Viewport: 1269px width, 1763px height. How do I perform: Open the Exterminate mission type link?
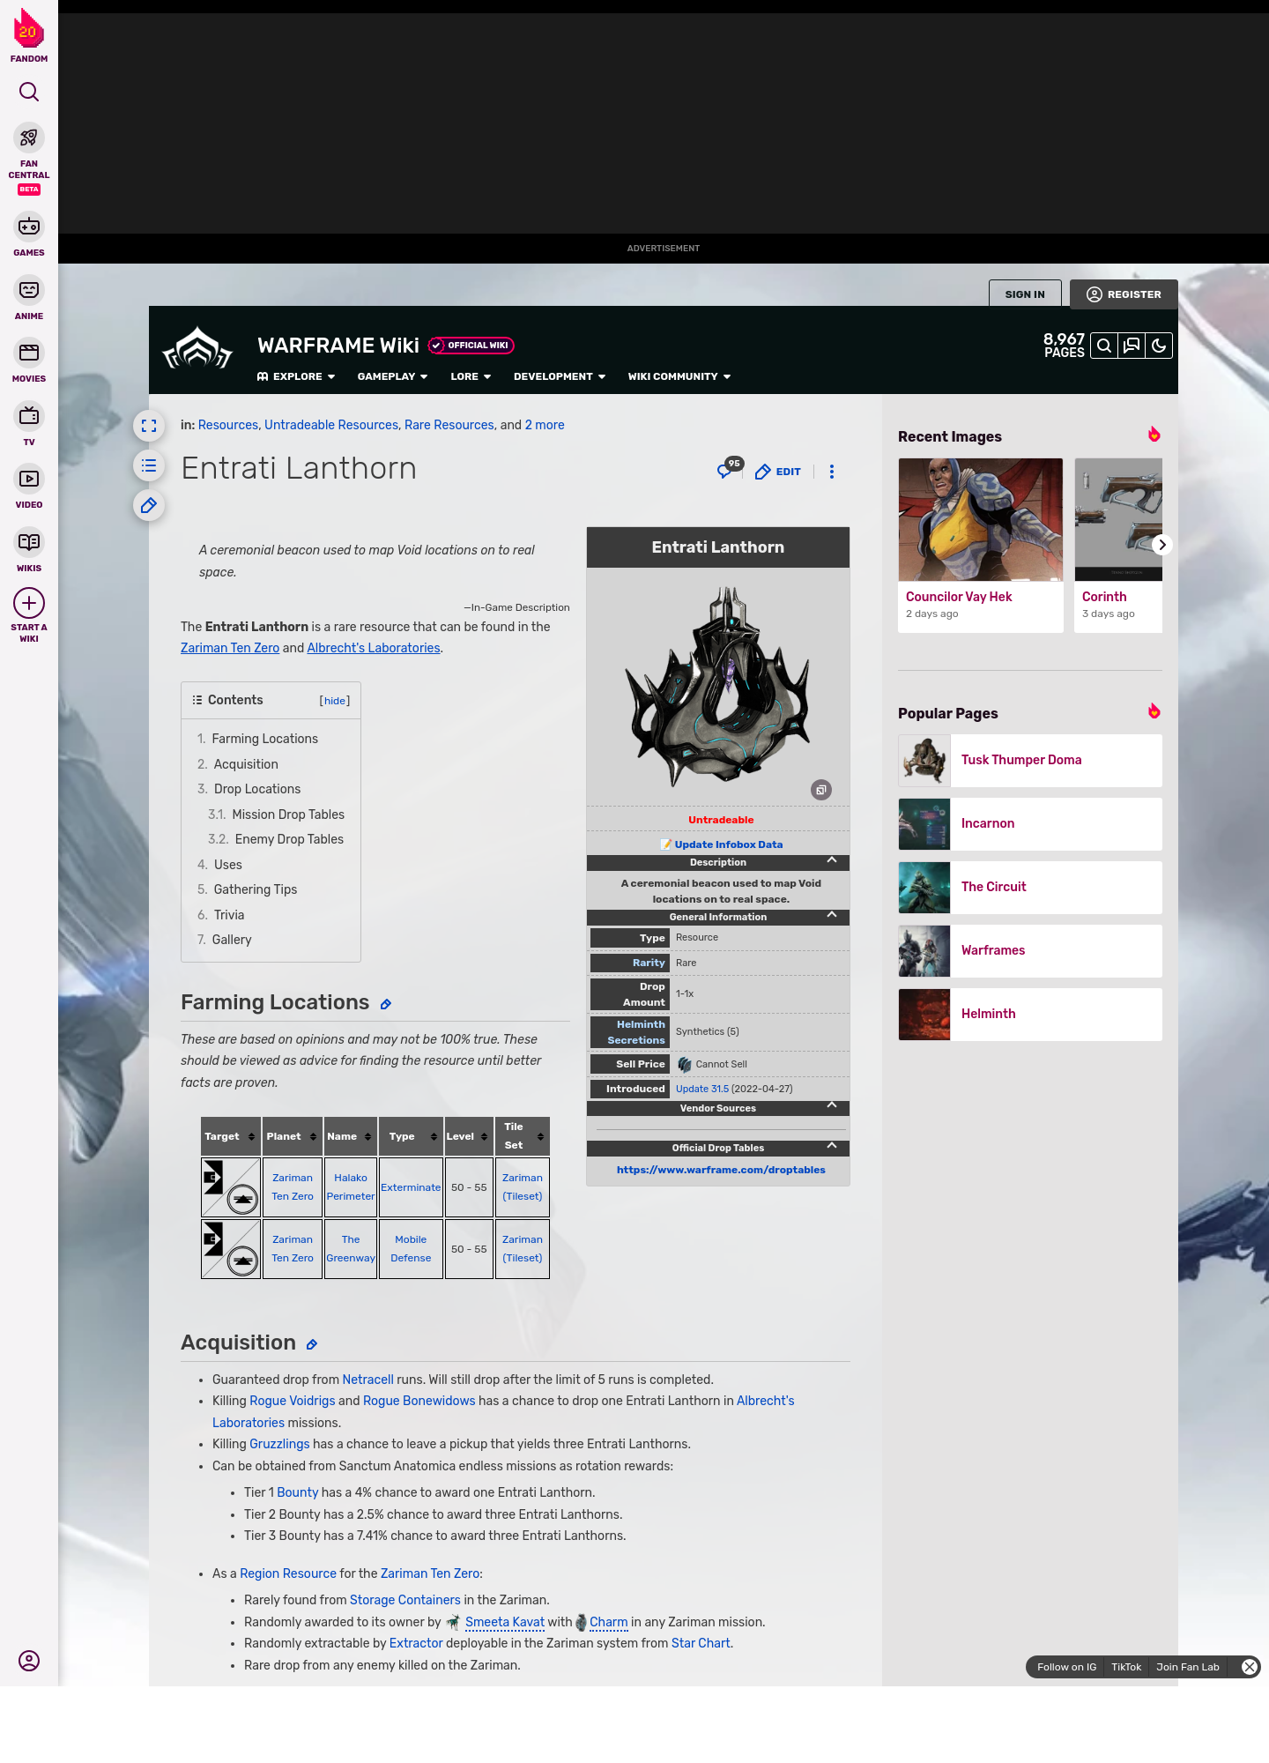point(411,1187)
